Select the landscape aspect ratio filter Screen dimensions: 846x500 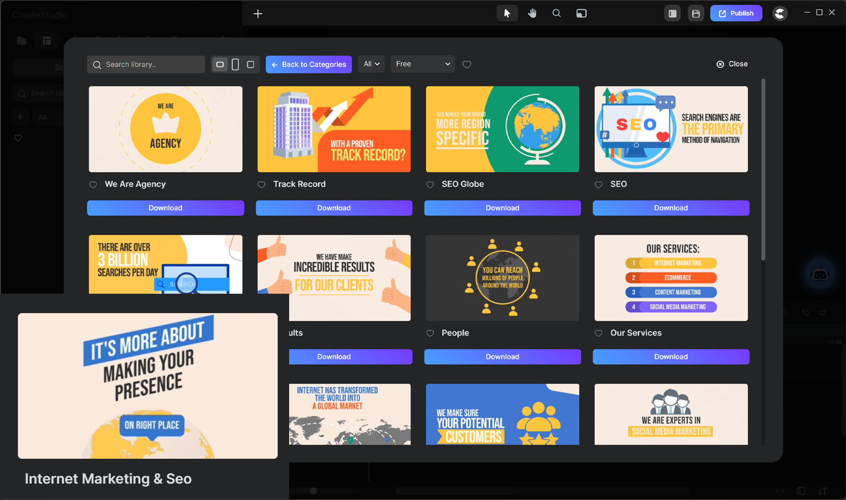point(220,64)
